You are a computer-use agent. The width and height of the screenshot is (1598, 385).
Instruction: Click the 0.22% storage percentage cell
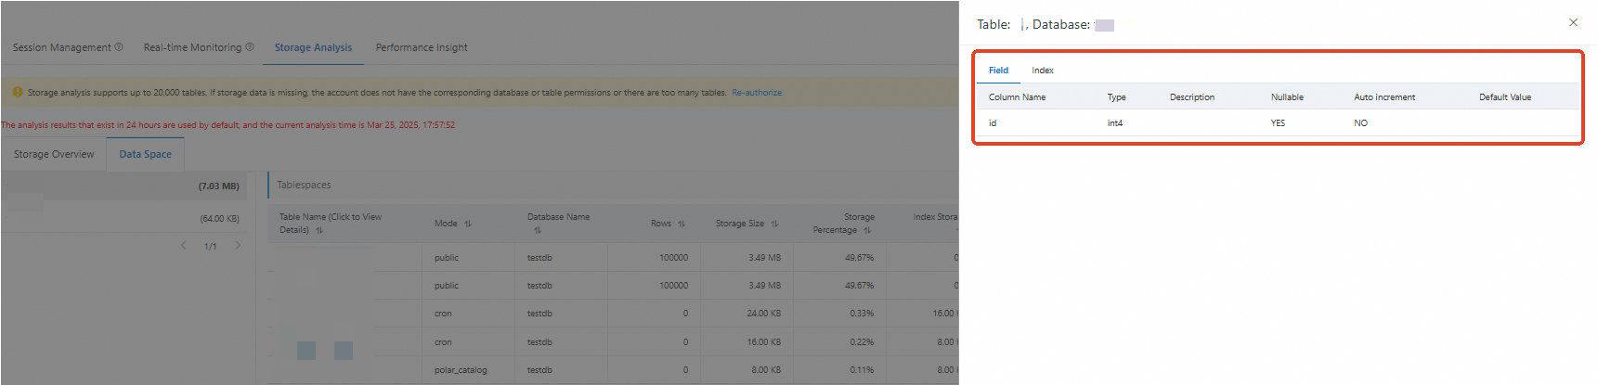tap(862, 342)
